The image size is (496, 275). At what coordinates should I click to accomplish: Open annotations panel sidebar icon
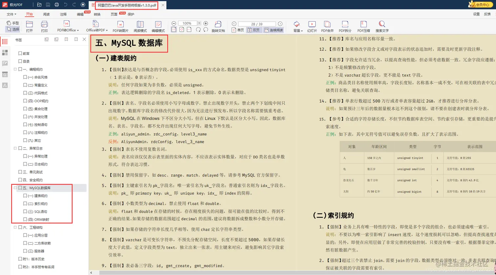pos(5,63)
